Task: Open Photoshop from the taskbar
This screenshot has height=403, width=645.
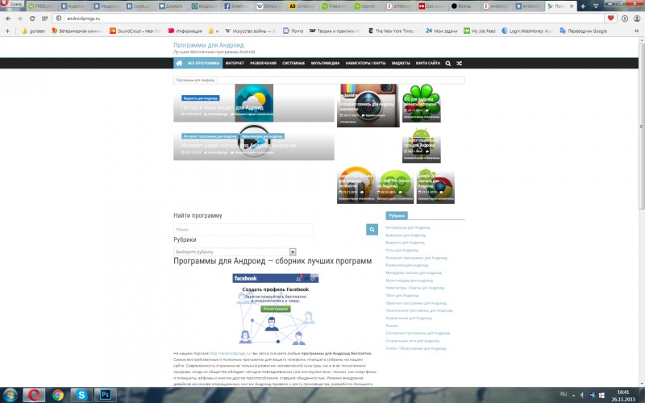Action: (x=106, y=395)
